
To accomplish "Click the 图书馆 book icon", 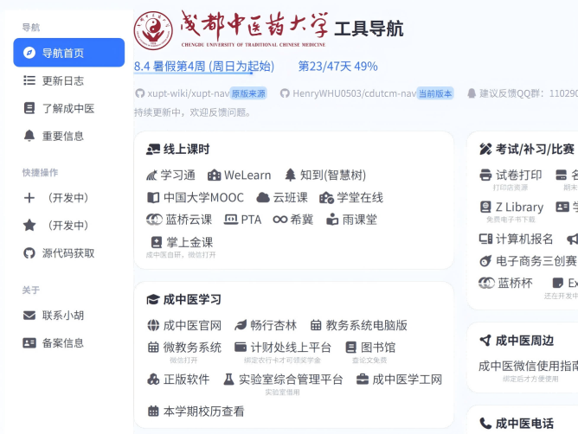I will click(x=351, y=348).
